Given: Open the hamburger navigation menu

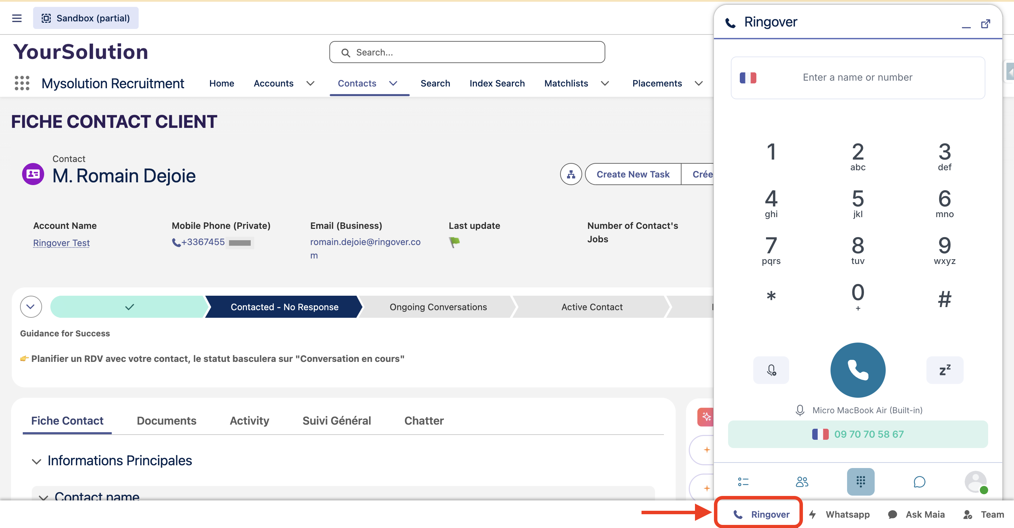Looking at the screenshot, I should pos(17,18).
